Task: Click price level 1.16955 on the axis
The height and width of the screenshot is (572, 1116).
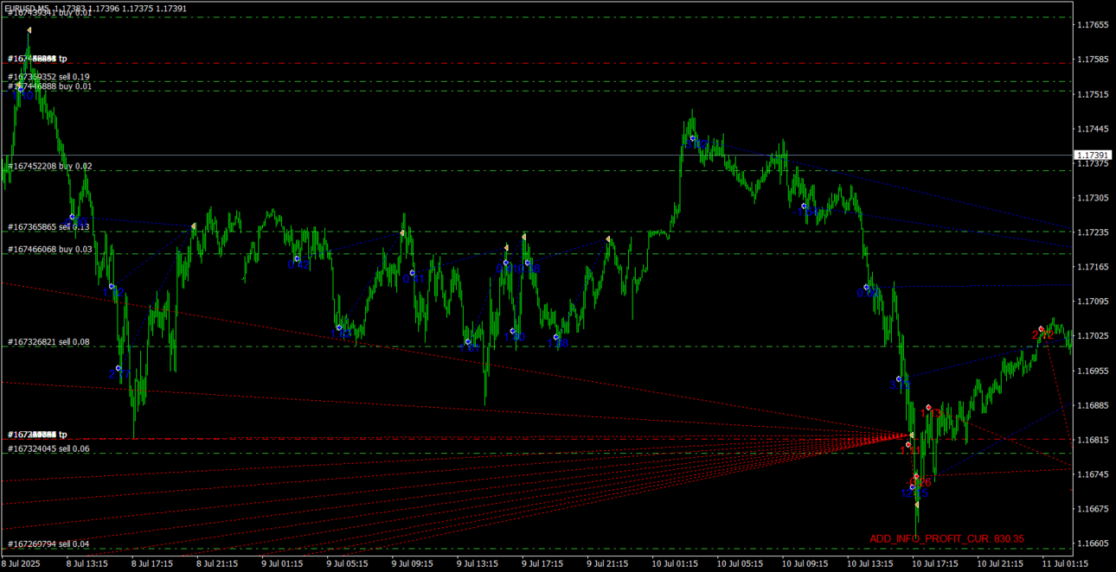Action: (1094, 371)
